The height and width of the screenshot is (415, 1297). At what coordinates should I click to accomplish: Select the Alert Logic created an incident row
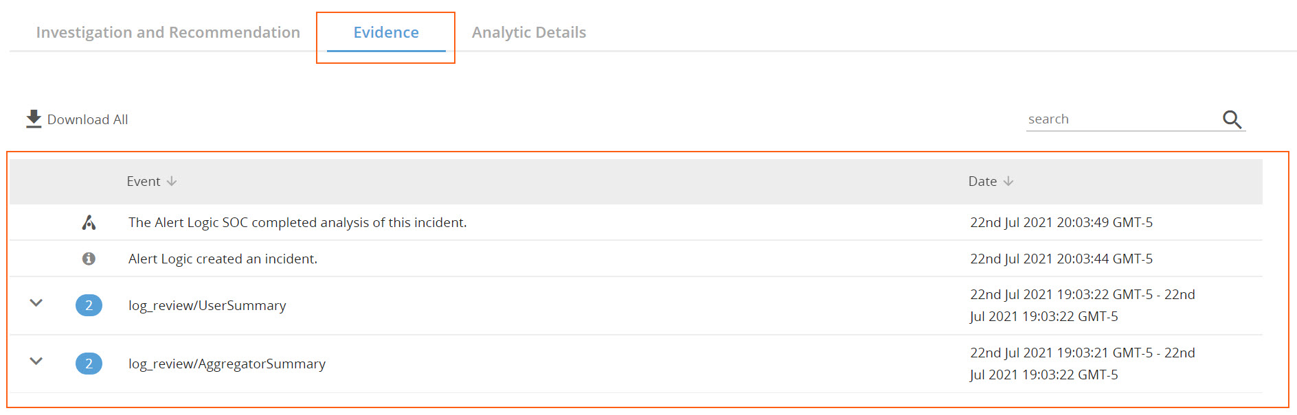(223, 259)
